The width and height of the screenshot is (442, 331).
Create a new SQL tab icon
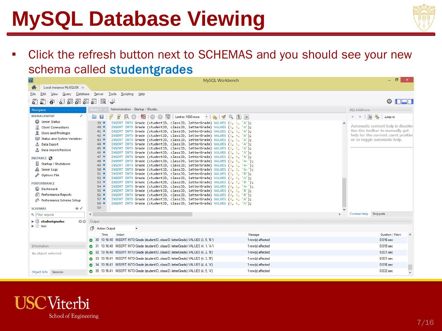coord(35,101)
